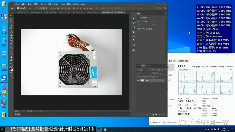Viewport: 235px width, 132px height.
Task: Select the Eraser tool
Action: pos(11,38)
